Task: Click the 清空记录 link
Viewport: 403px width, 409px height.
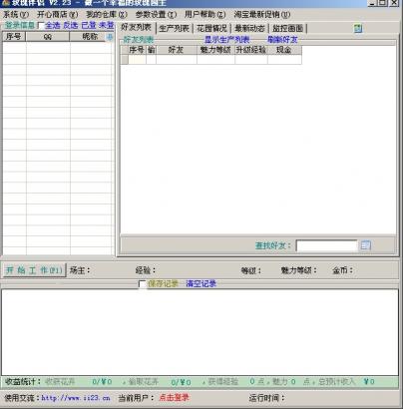Action: click(201, 283)
